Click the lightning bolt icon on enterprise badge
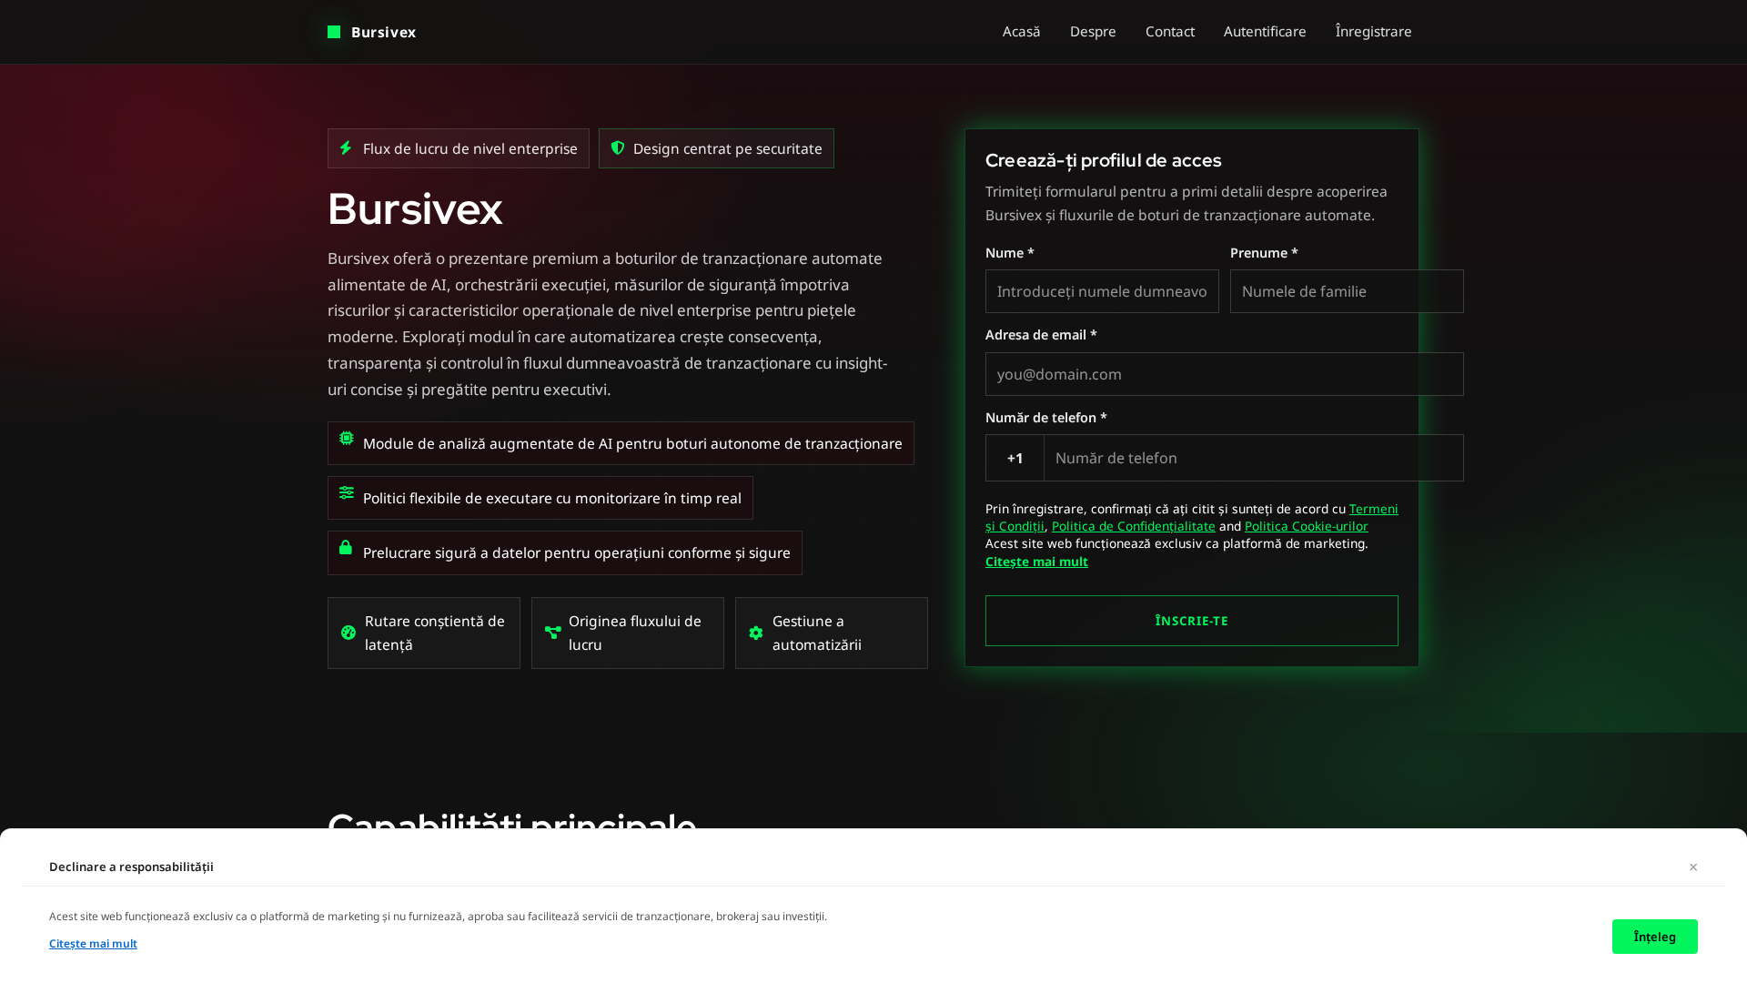Image resolution: width=1747 pixels, height=983 pixels. point(346,147)
